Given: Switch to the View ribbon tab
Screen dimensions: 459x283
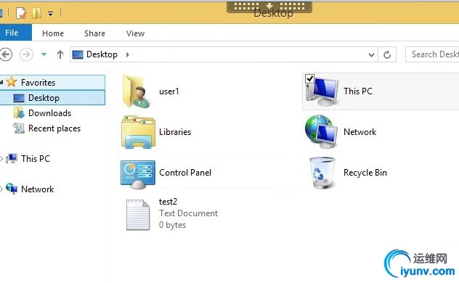Looking at the screenshot, I should coord(136,33).
